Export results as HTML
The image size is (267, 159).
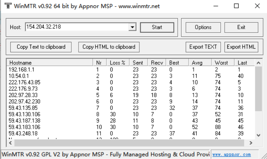point(241,47)
